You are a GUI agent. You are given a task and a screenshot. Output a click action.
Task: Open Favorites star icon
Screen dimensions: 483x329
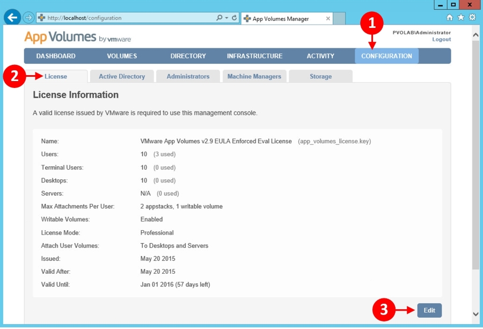coord(461,17)
